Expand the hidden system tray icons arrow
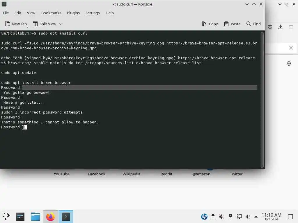The width and height of the screenshot is (298, 223). pyautogui.click(x=256, y=217)
